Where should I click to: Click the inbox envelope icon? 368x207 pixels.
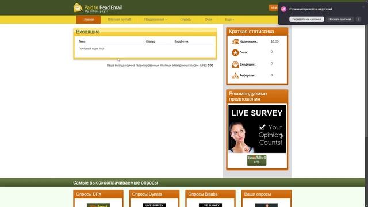click(235, 64)
